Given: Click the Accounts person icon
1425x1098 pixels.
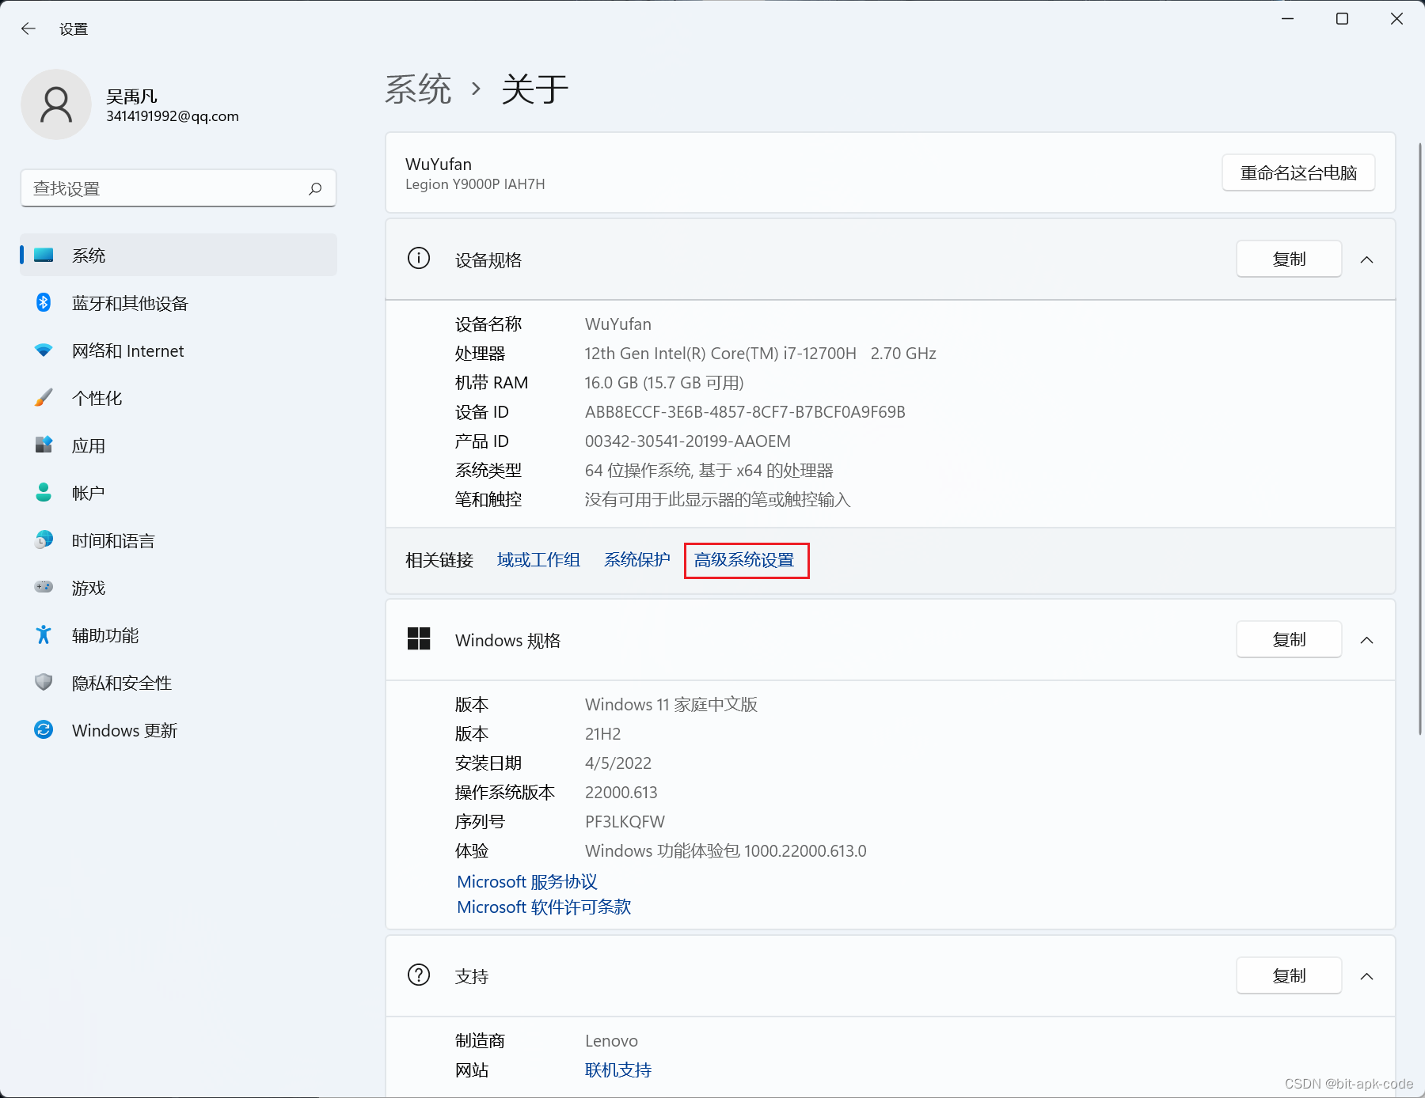Looking at the screenshot, I should (x=44, y=492).
